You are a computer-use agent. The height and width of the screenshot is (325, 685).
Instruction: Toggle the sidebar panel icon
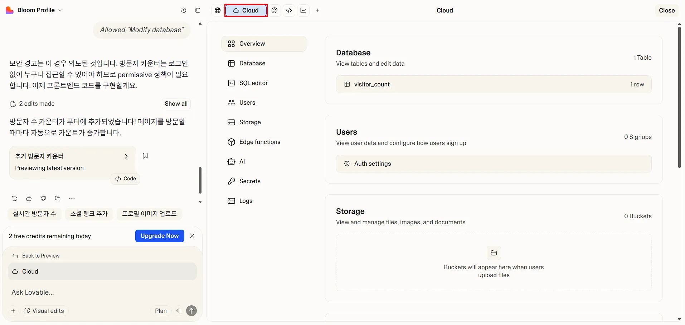tap(198, 10)
